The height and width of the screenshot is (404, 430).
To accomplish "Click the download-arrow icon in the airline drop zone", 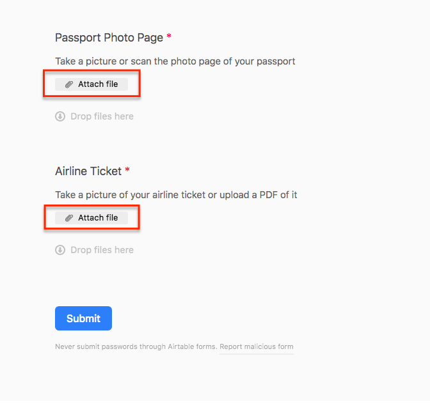I will [x=60, y=250].
